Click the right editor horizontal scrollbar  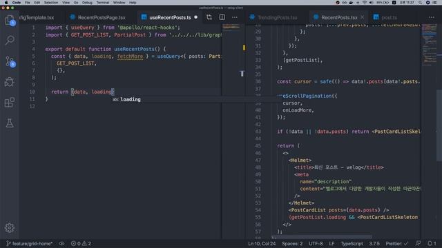(x=321, y=237)
